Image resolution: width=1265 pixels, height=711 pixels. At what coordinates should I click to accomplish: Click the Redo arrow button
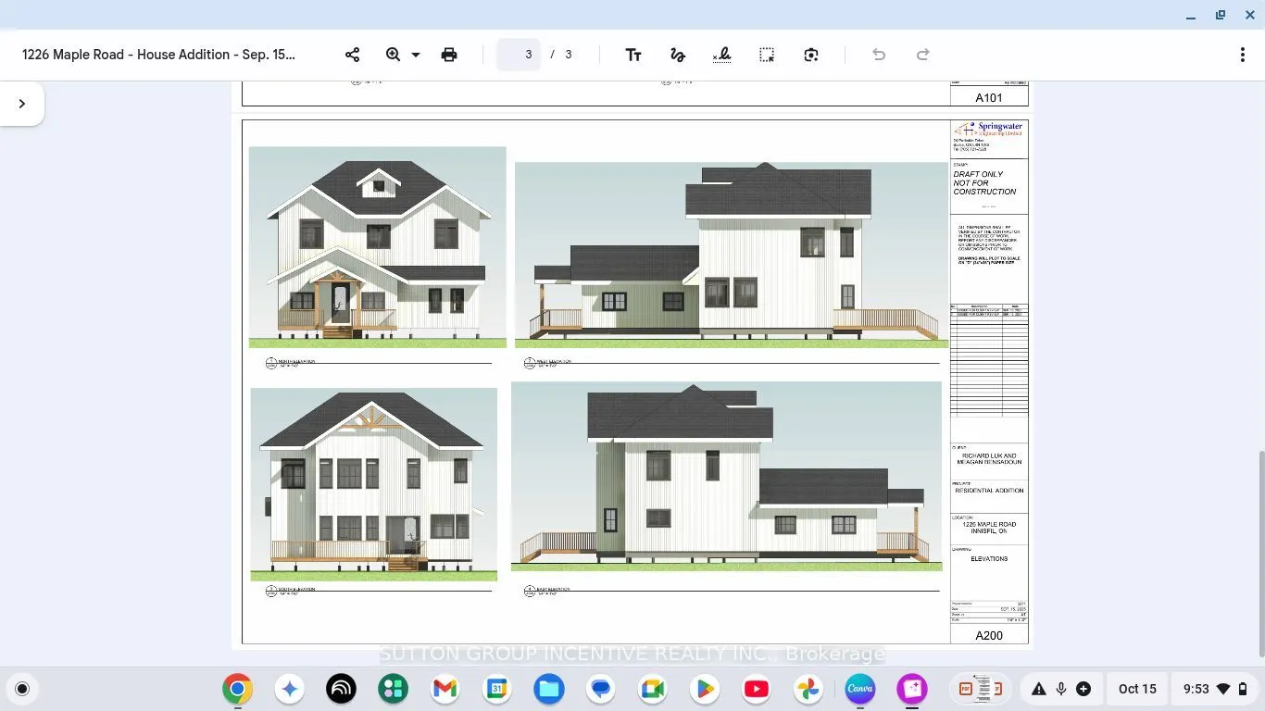(x=923, y=55)
